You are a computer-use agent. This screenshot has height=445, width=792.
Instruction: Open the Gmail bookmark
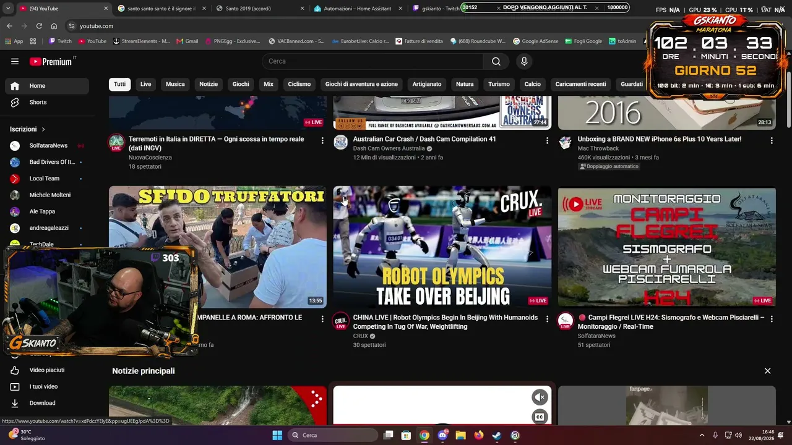click(x=187, y=41)
